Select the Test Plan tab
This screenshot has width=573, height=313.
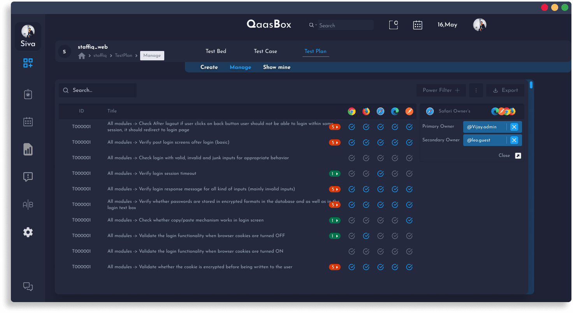tap(315, 51)
